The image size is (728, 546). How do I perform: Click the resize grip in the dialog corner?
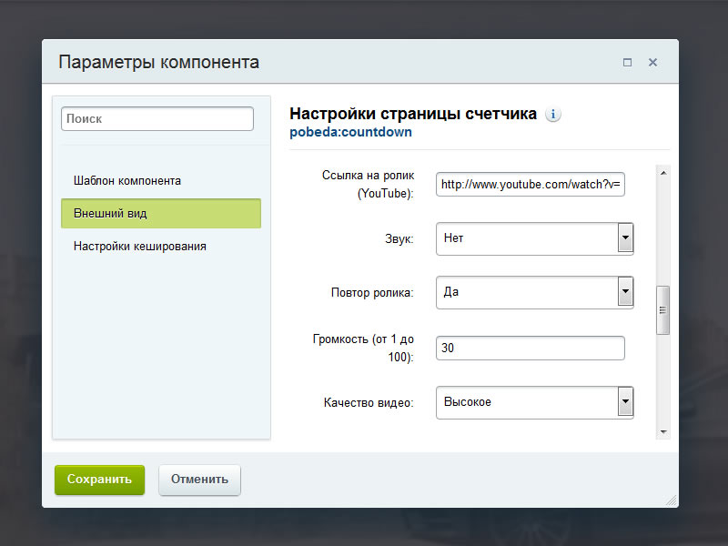(672, 500)
